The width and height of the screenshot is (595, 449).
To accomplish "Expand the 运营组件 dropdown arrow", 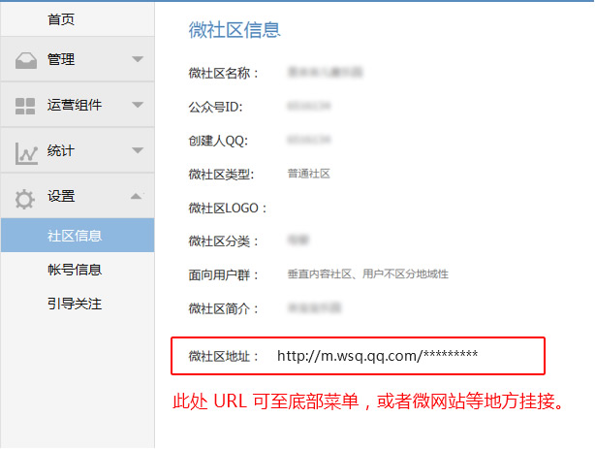I will click(x=137, y=105).
